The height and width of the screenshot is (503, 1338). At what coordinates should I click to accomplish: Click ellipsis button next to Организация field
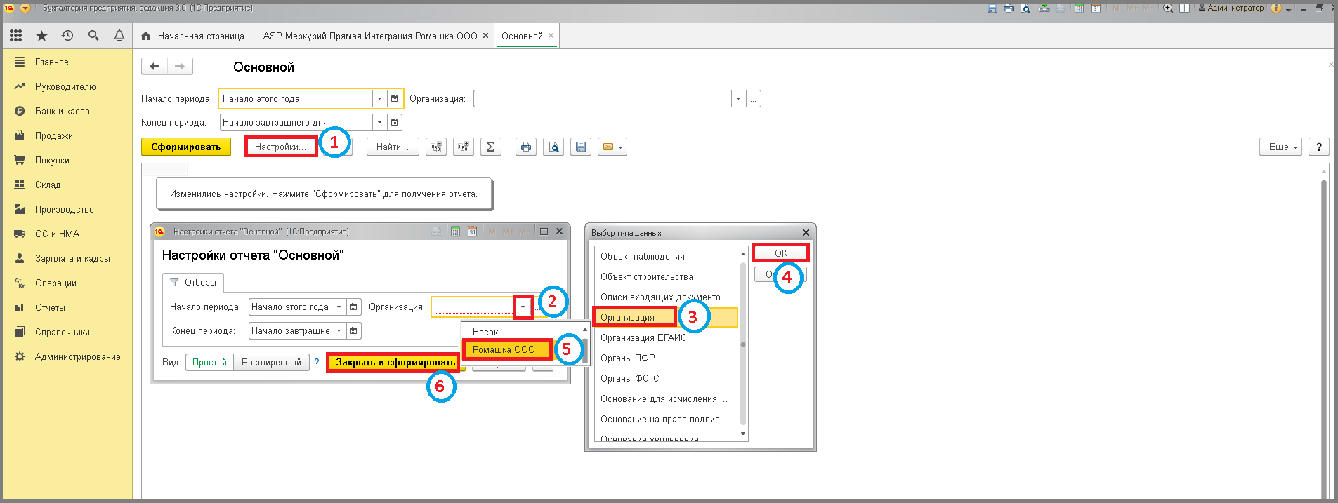tap(753, 99)
